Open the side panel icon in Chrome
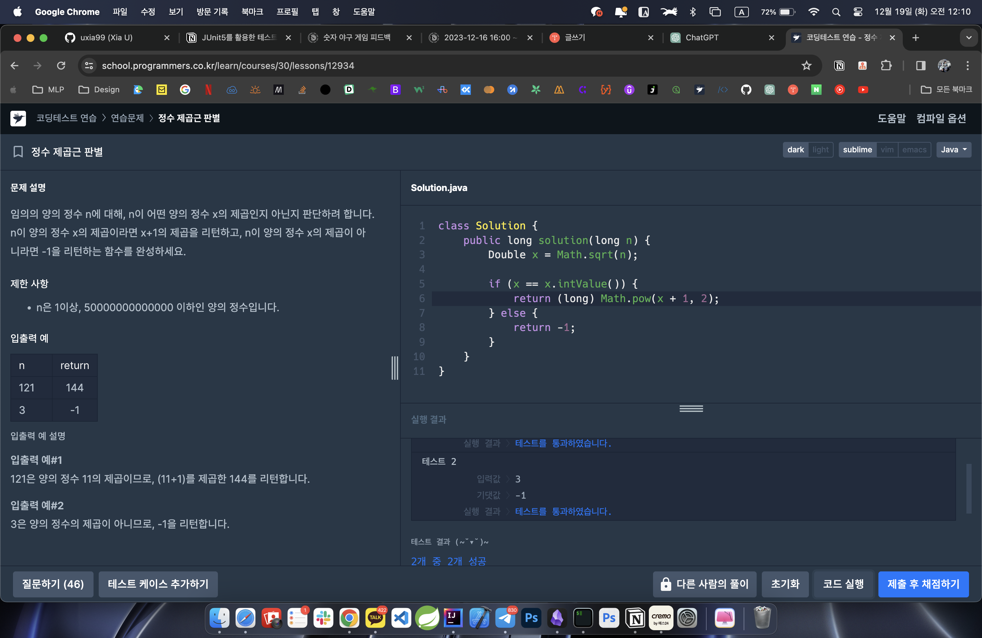Image resolution: width=982 pixels, height=638 pixels. point(921,66)
